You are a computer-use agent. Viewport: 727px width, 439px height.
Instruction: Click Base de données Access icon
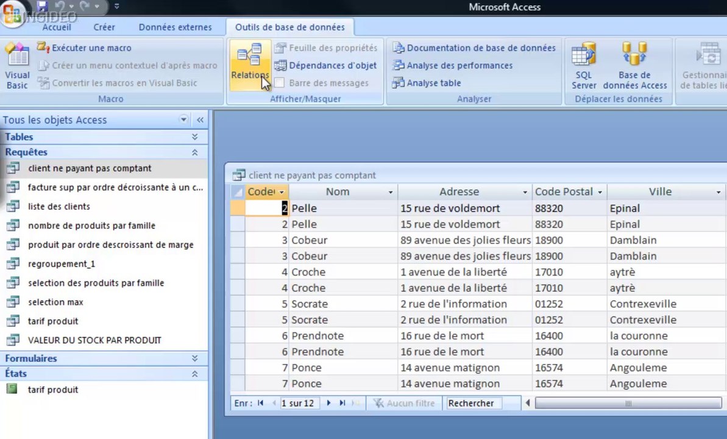point(635,66)
